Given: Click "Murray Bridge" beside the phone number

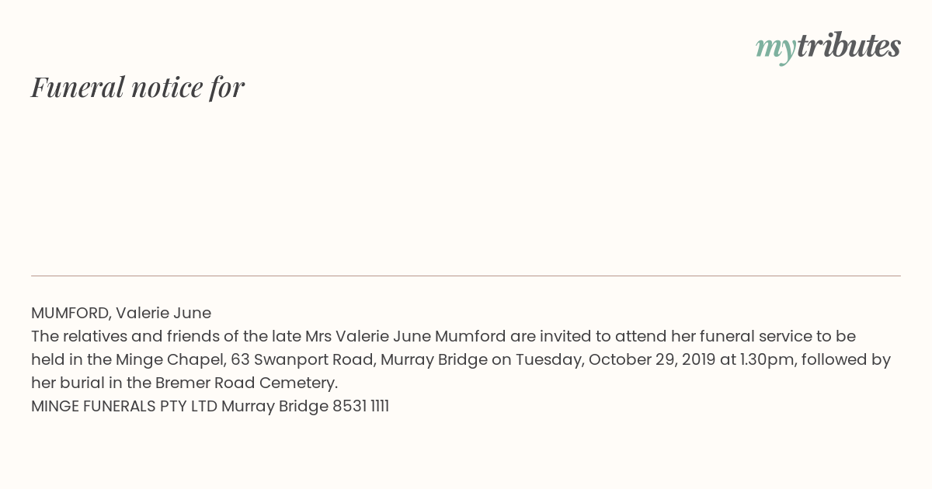Looking at the screenshot, I should 275,406.
